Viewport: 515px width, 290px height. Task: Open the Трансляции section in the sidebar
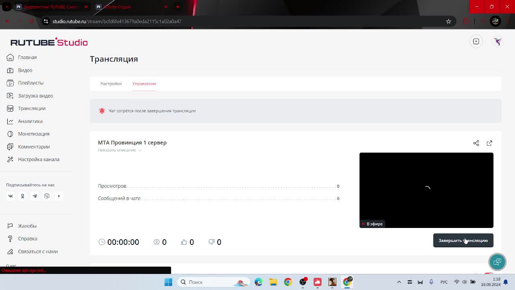click(x=26, y=108)
